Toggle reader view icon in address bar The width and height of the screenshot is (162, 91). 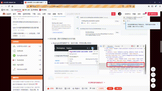(x=123, y=6)
